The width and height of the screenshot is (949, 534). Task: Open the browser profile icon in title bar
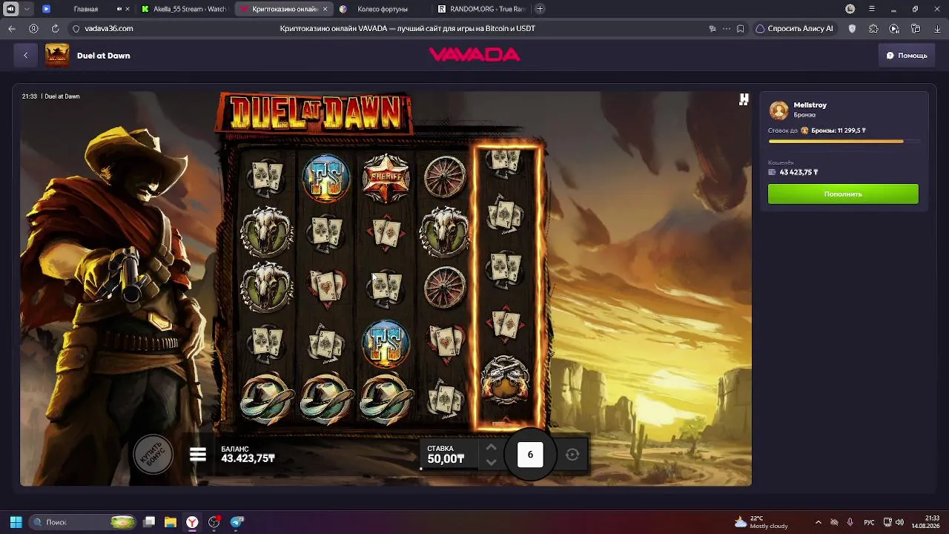tap(850, 9)
